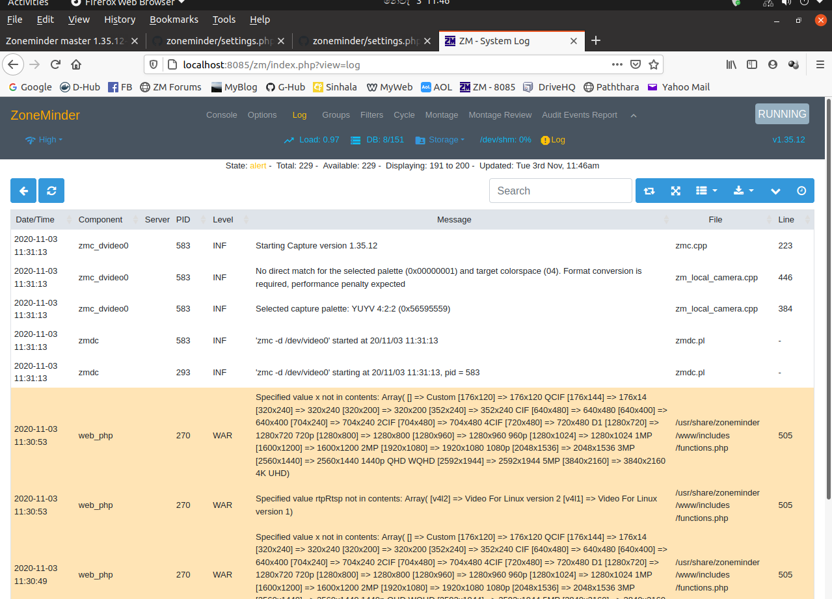Open the Filters navigation link

click(372, 114)
